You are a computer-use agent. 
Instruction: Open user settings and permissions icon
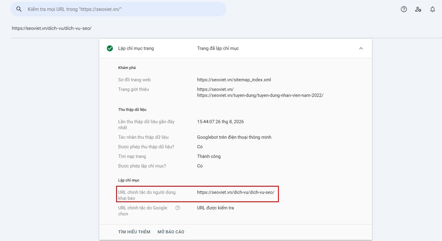[418, 9]
